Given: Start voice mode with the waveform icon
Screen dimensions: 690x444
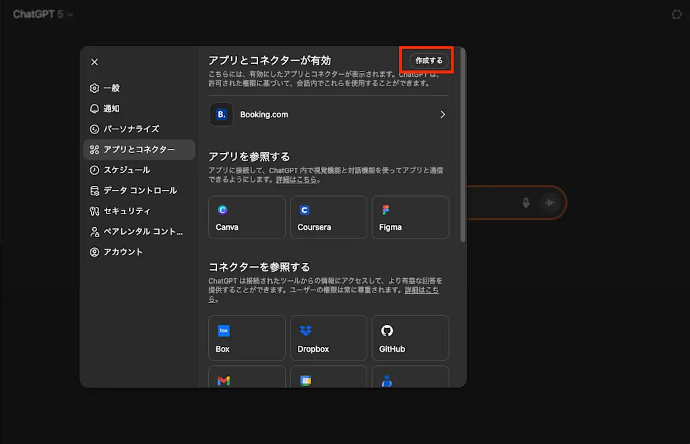Looking at the screenshot, I should pos(550,203).
